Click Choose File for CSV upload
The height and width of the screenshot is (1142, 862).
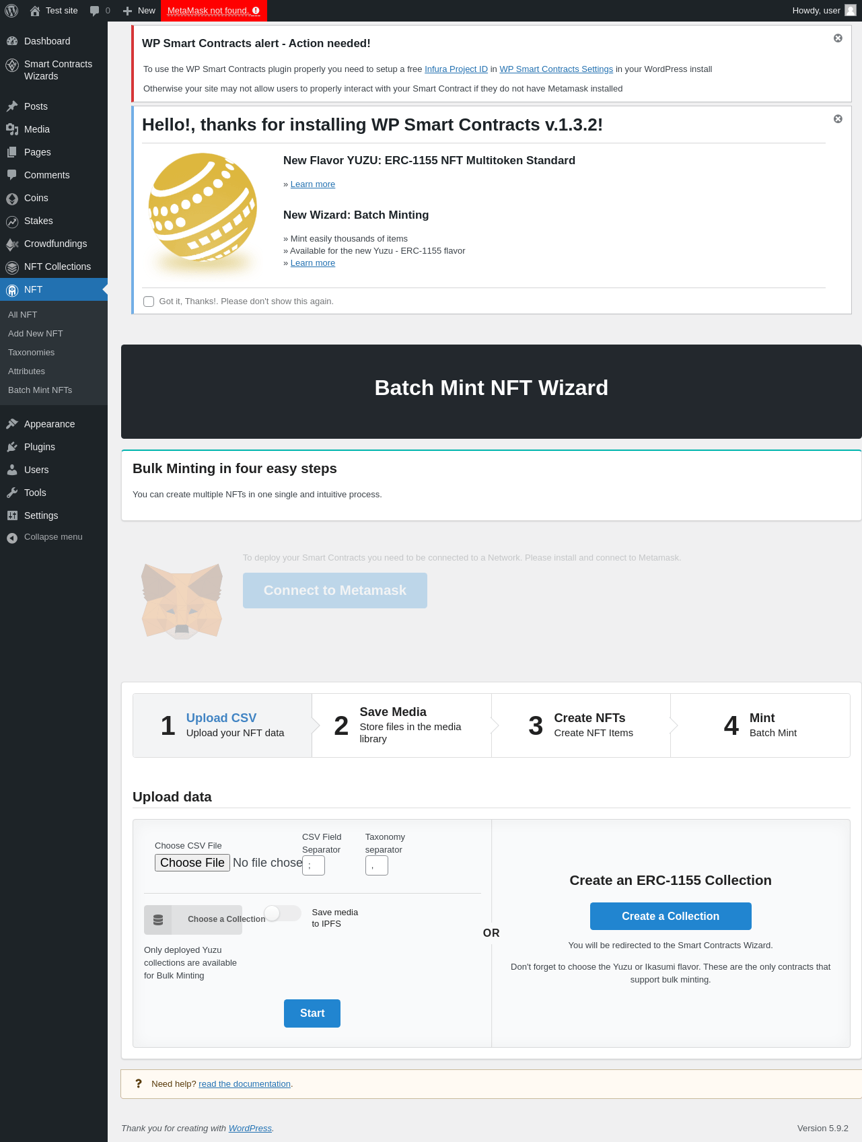click(x=192, y=863)
